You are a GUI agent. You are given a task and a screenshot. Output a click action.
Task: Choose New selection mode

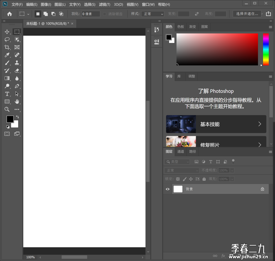click(38, 14)
